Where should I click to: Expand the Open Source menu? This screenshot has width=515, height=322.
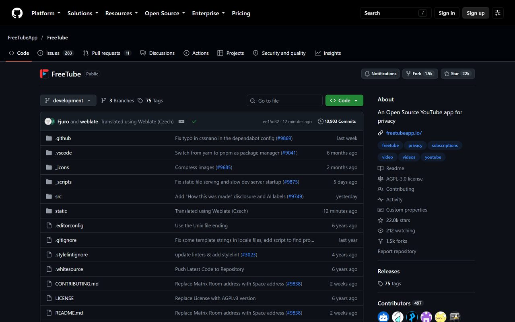tap(165, 13)
